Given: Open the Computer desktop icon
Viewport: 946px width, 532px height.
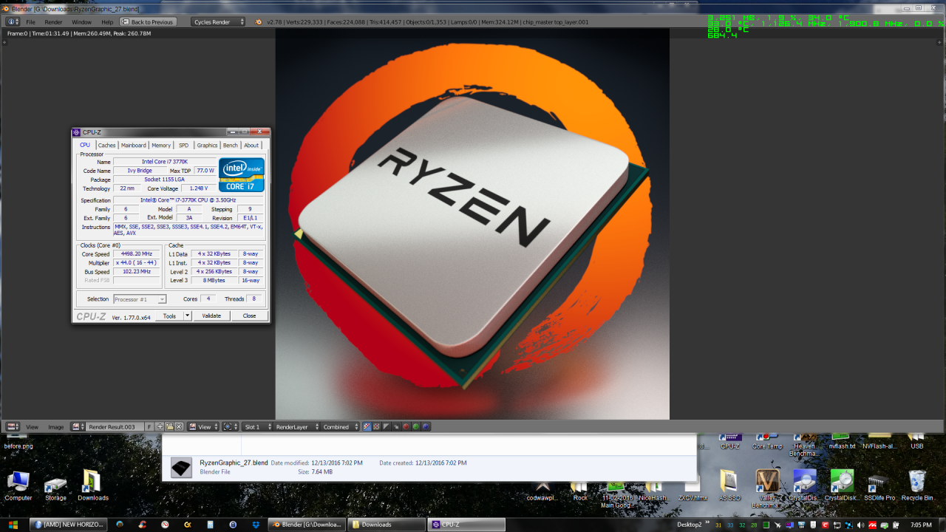Looking at the screenshot, I should [18, 485].
